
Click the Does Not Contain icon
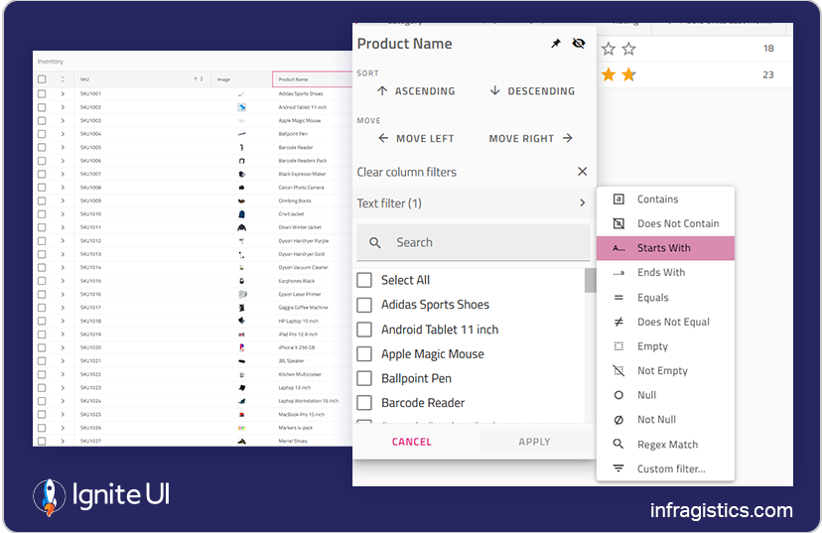618,223
